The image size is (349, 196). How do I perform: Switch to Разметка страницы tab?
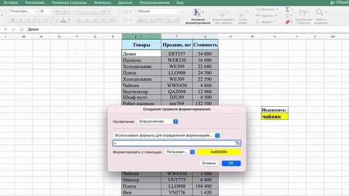click(69, 3)
